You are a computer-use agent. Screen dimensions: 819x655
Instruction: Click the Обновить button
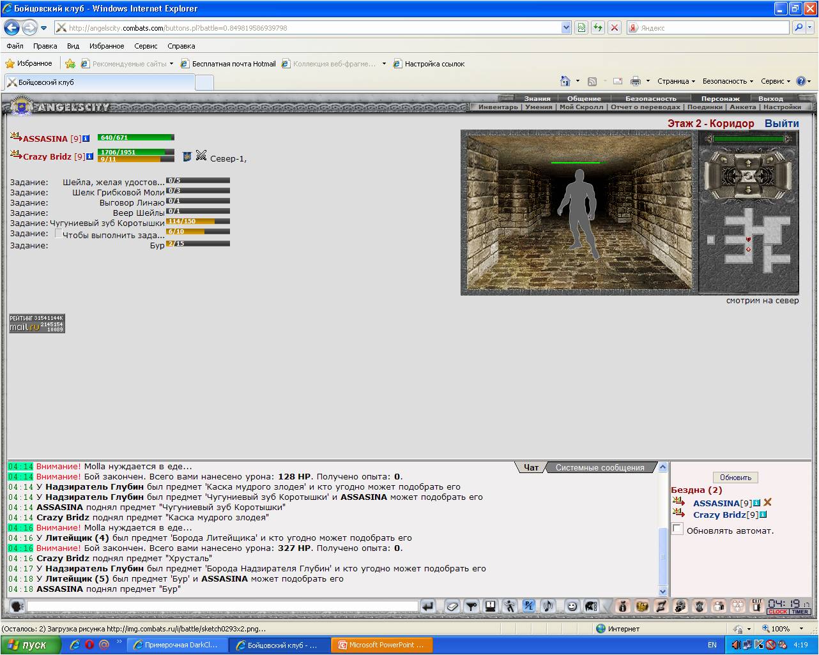735,477
